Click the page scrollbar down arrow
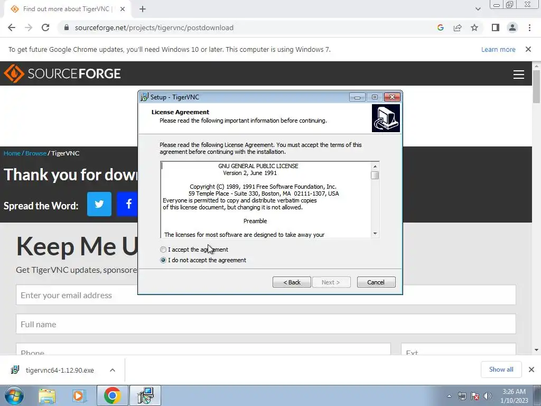The image size is (541, 406). click(x=536, y=350)
